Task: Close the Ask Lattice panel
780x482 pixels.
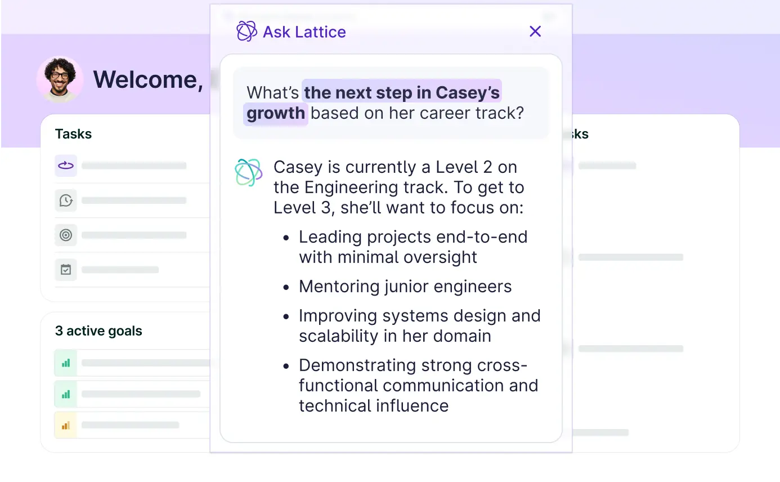Action: point(535,32)
